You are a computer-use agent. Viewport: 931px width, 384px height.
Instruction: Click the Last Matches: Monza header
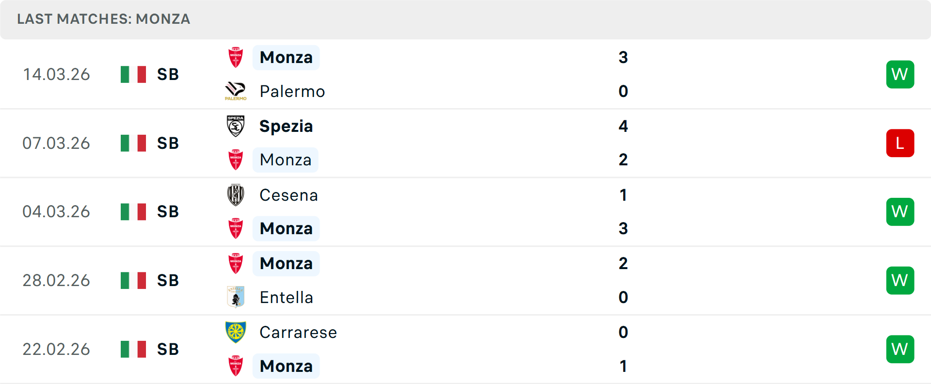[103, 19]
